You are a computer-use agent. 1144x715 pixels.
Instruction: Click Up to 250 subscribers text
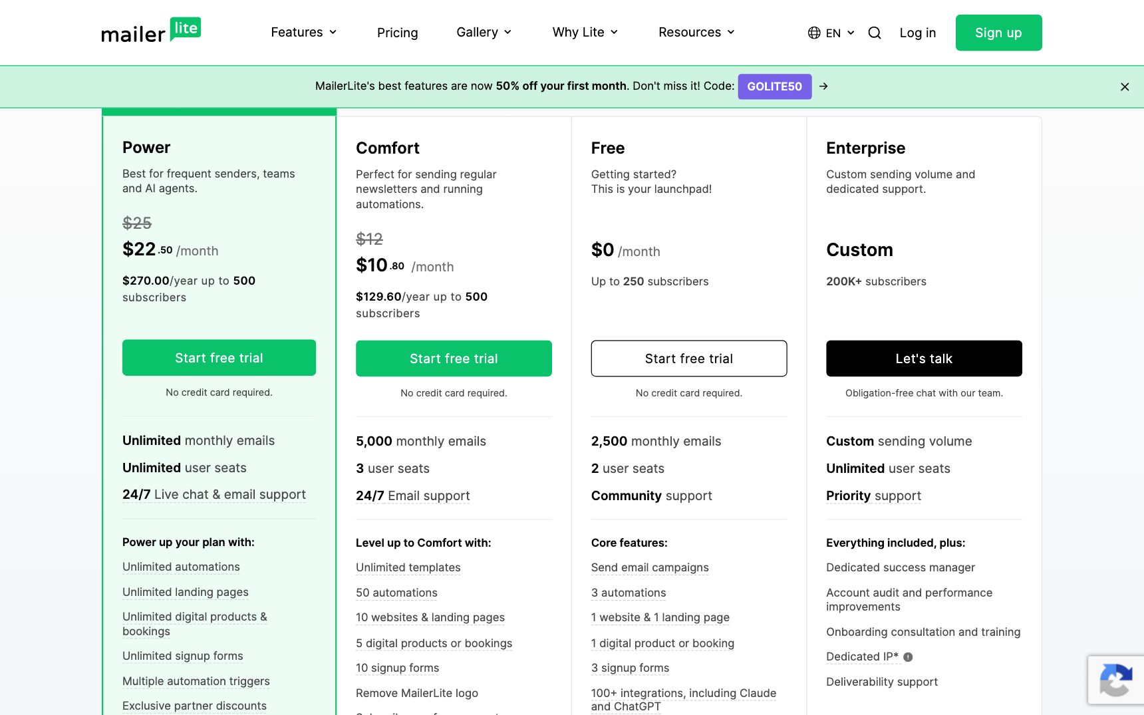650,281
